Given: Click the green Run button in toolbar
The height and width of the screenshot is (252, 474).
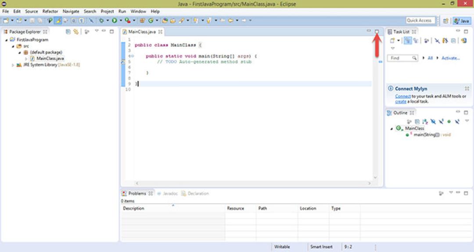Looking at the screenshot, I should click(114, 21).
